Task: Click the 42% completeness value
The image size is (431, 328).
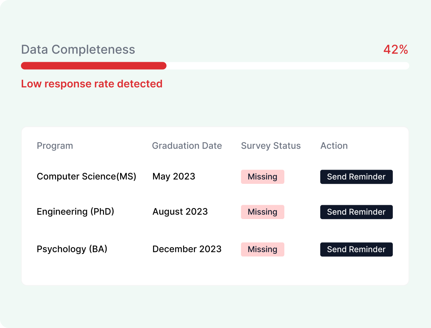Action: tap(395, 49)
